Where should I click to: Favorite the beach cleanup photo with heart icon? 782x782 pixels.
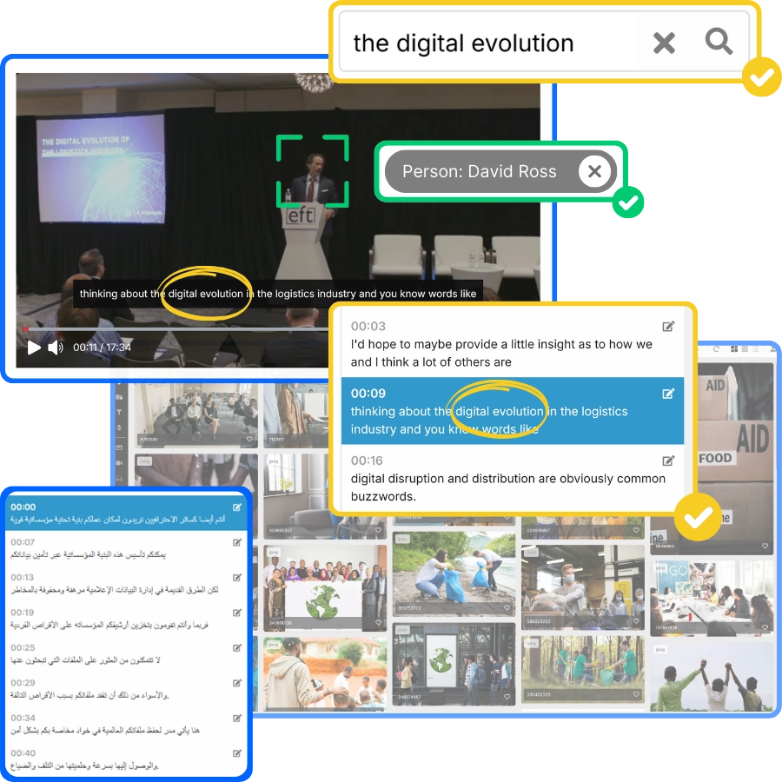click(507, 608)
